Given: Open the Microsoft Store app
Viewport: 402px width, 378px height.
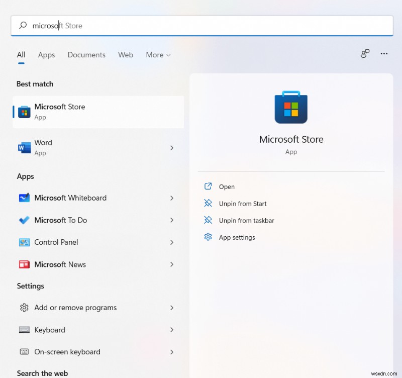Looking at the screenshot, I should click(60, 111).
